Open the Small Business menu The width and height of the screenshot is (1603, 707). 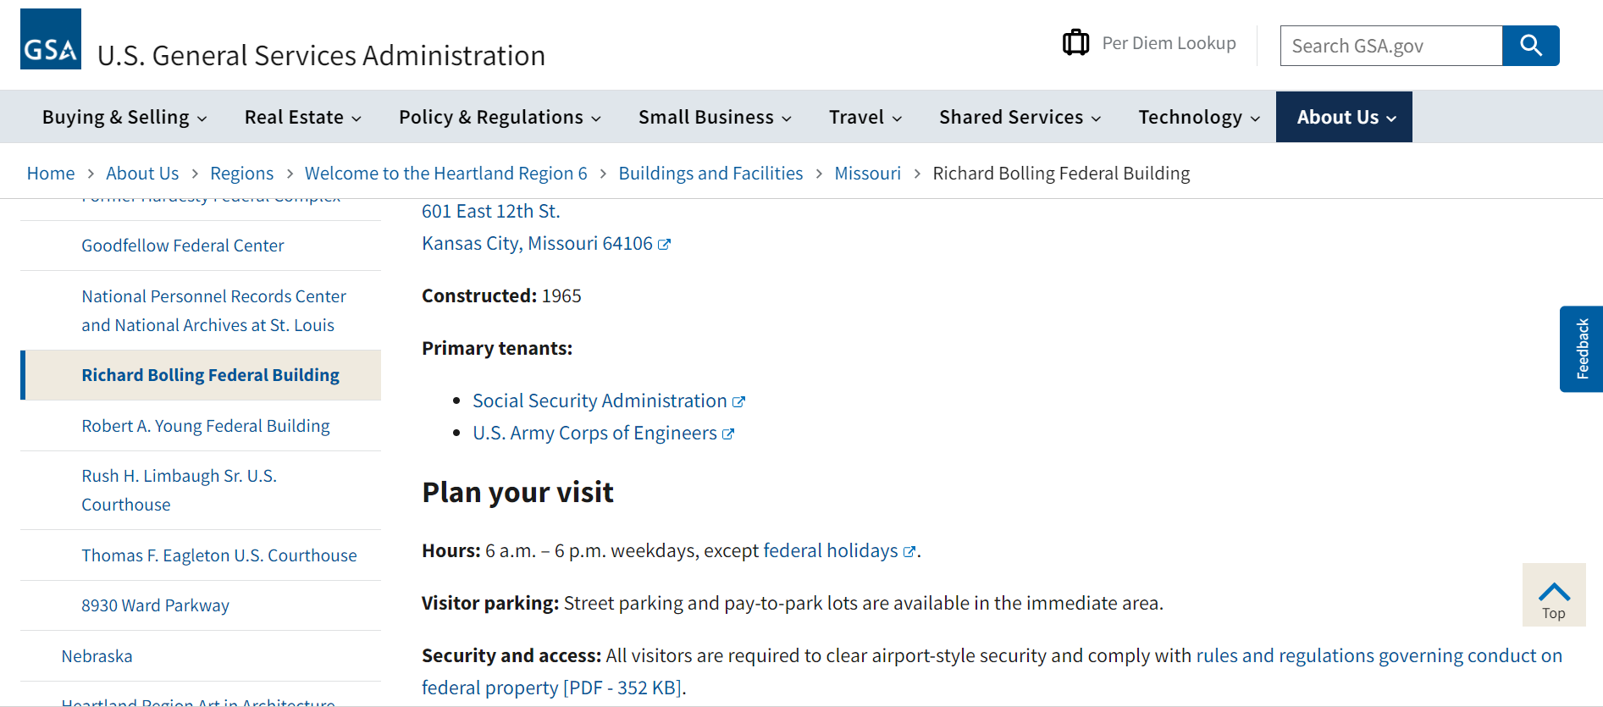715,117
